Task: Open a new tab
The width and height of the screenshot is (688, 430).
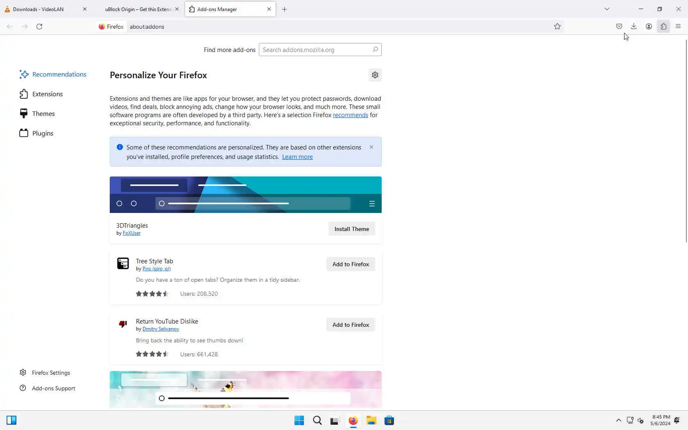Action: [x=285, y=9]
